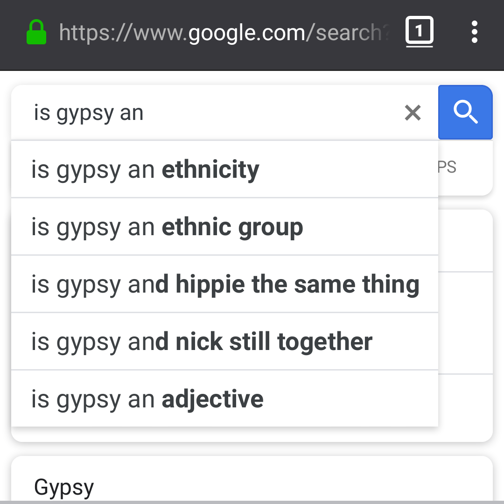Switch to the partially hidden 'PS' results tab
Image resolution: width=504 pixels, height=504 pixels.
[x=447, y=167]
